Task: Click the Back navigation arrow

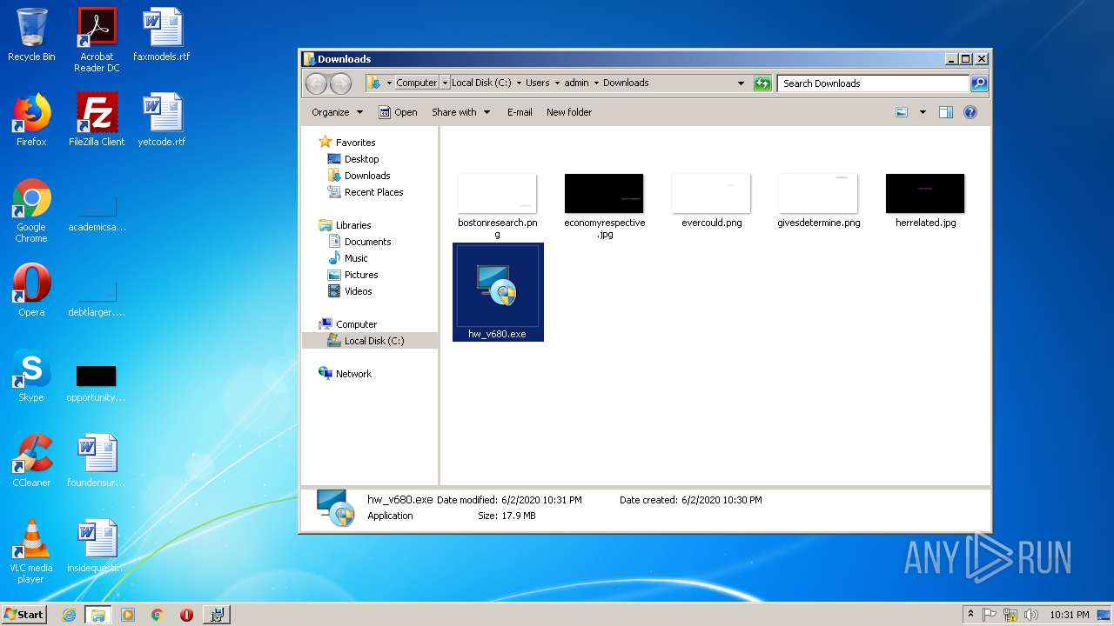Action: point(316,83)
